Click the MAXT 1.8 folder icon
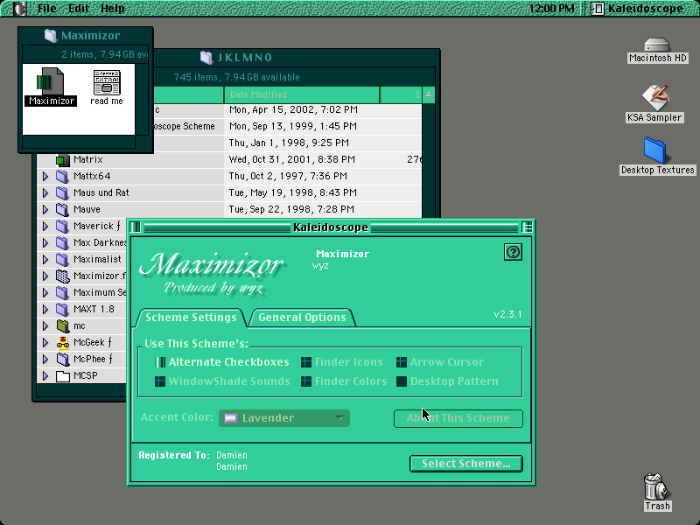This screenshot has height=525, width=700. click(62, 309)
